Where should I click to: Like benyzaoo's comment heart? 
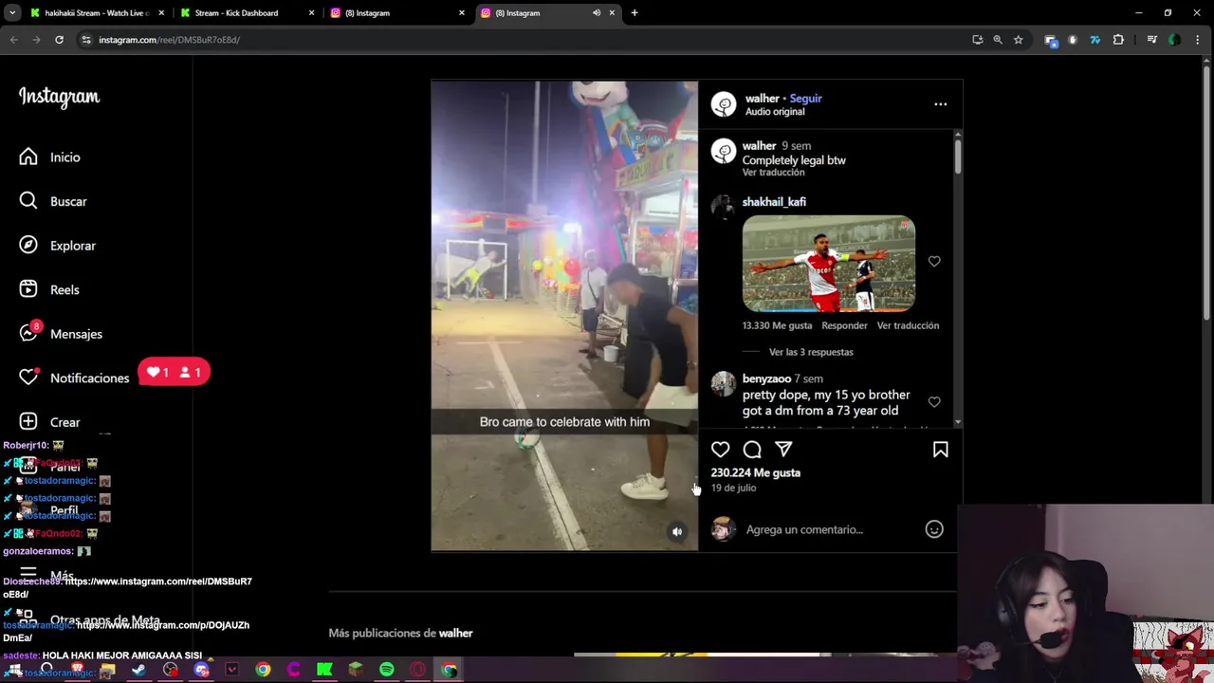click(x=934, y=402)
